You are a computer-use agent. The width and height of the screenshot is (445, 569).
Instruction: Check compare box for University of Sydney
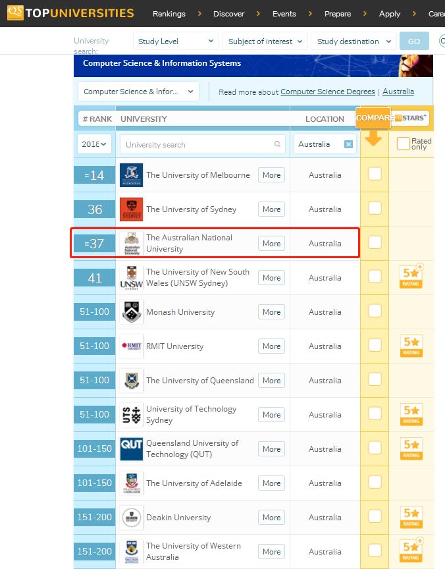375,208
